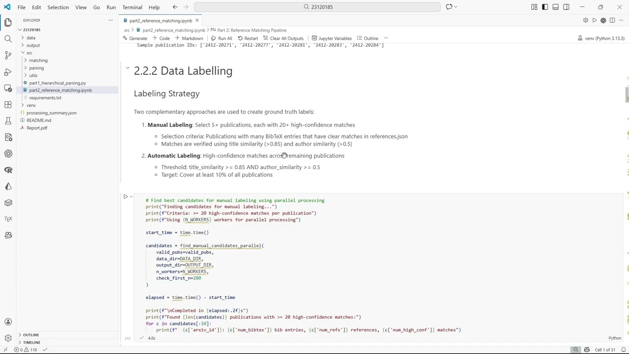This screenshot has width=629, height=354.
Task: Click the Customize Layout icon
Action: click(x=534, y=7)
